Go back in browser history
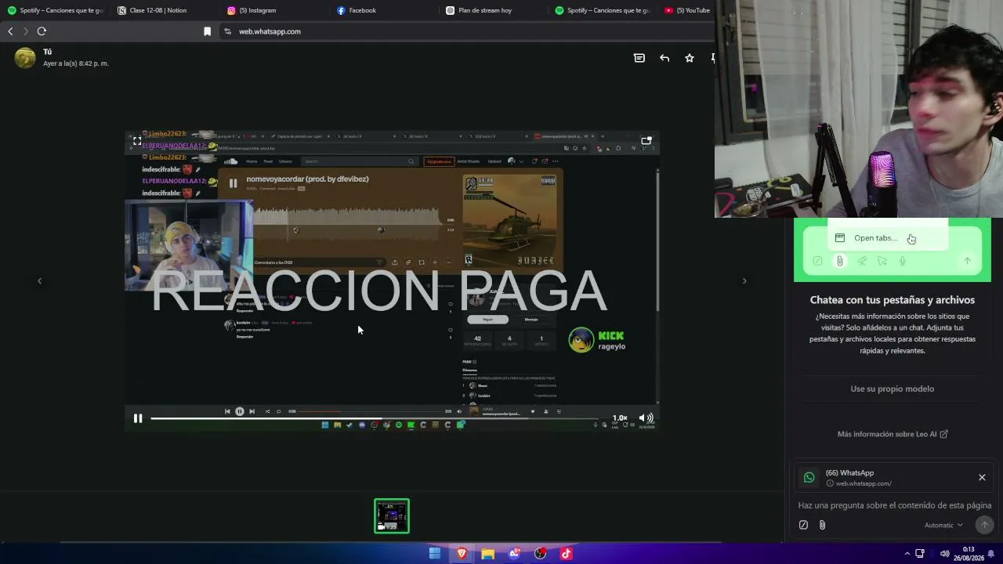Viewport: 1003px width, 564px height. (10, 31)
